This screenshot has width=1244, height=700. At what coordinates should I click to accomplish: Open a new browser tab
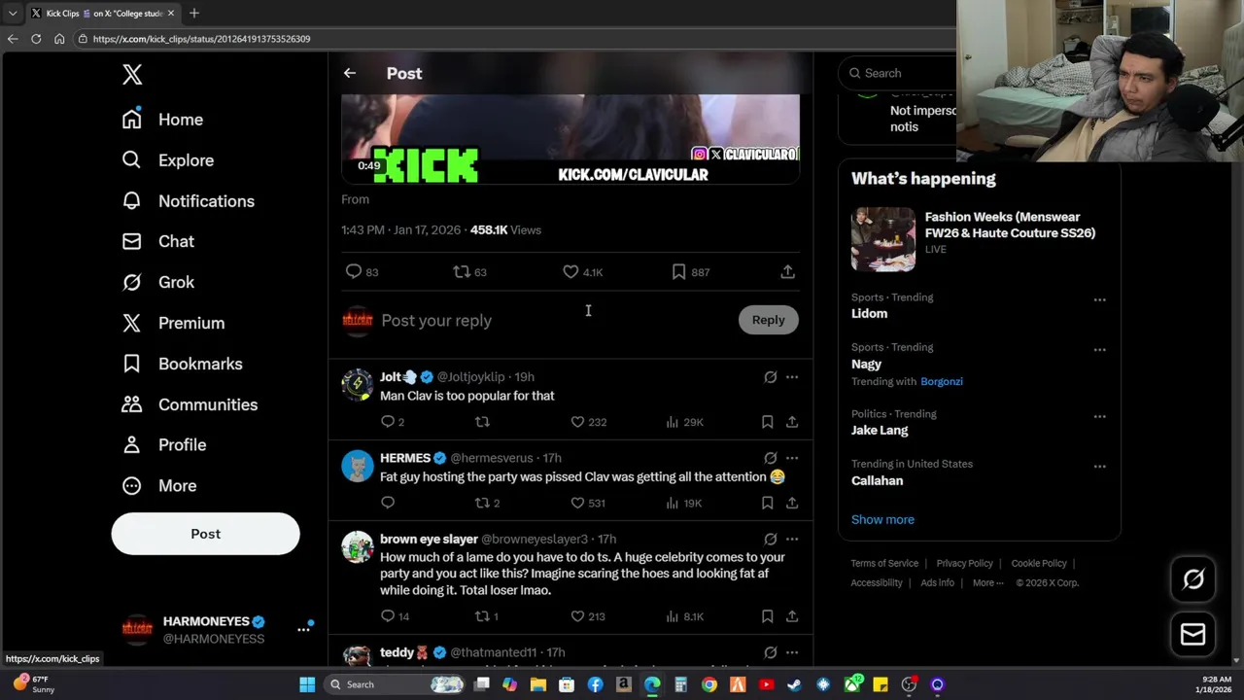tap(194, 13)
